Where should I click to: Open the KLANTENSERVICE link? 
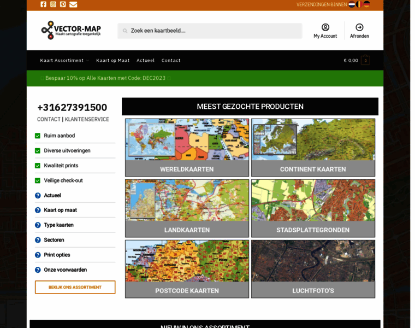[x=87, y=119]
